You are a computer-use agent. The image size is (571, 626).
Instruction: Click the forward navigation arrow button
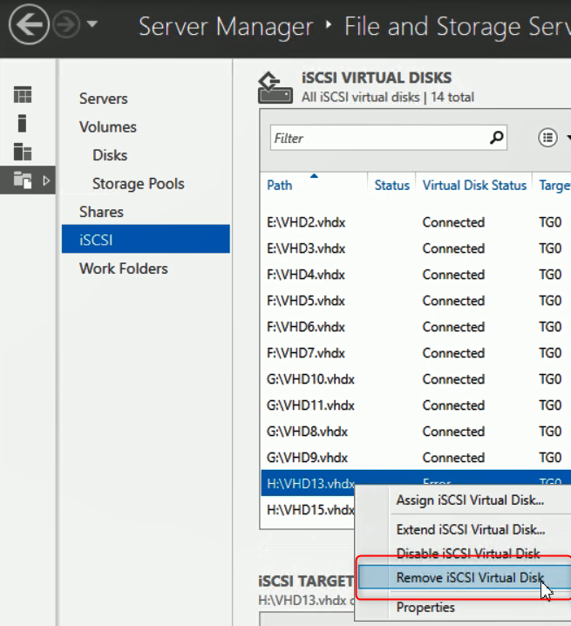tap(66, 26)
